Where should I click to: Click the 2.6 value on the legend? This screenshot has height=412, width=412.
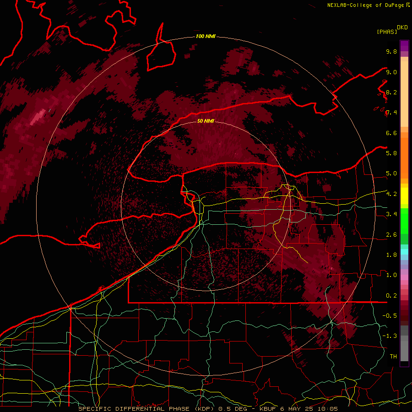point(391,235)
